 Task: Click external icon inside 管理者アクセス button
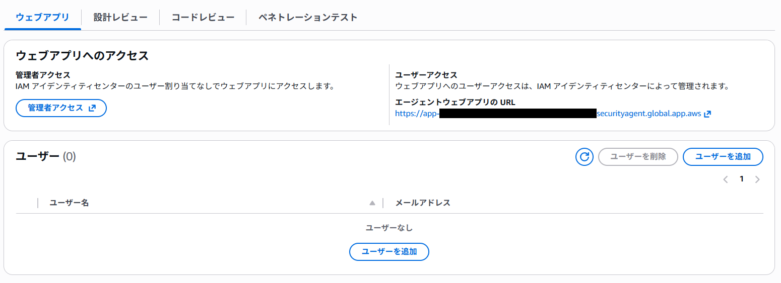tap(92, 108)
